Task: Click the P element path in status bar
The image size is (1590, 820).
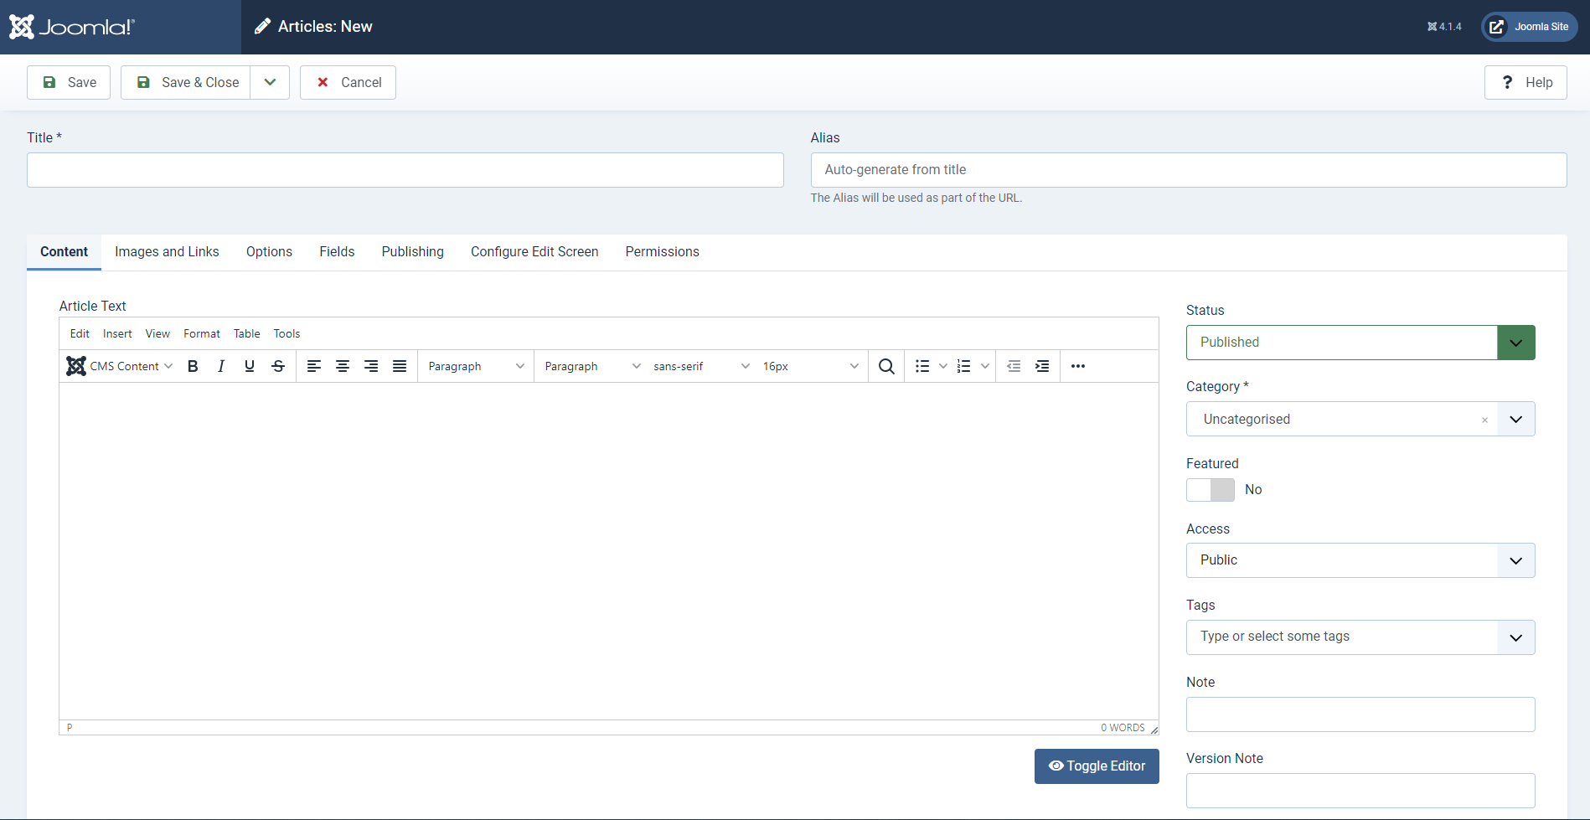Action: pyautogui.click(x=70, y=728)
